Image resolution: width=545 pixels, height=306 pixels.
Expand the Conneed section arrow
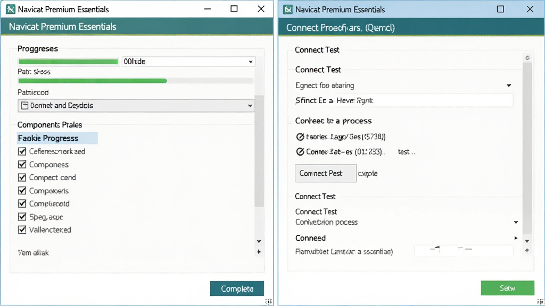(516, 238)
